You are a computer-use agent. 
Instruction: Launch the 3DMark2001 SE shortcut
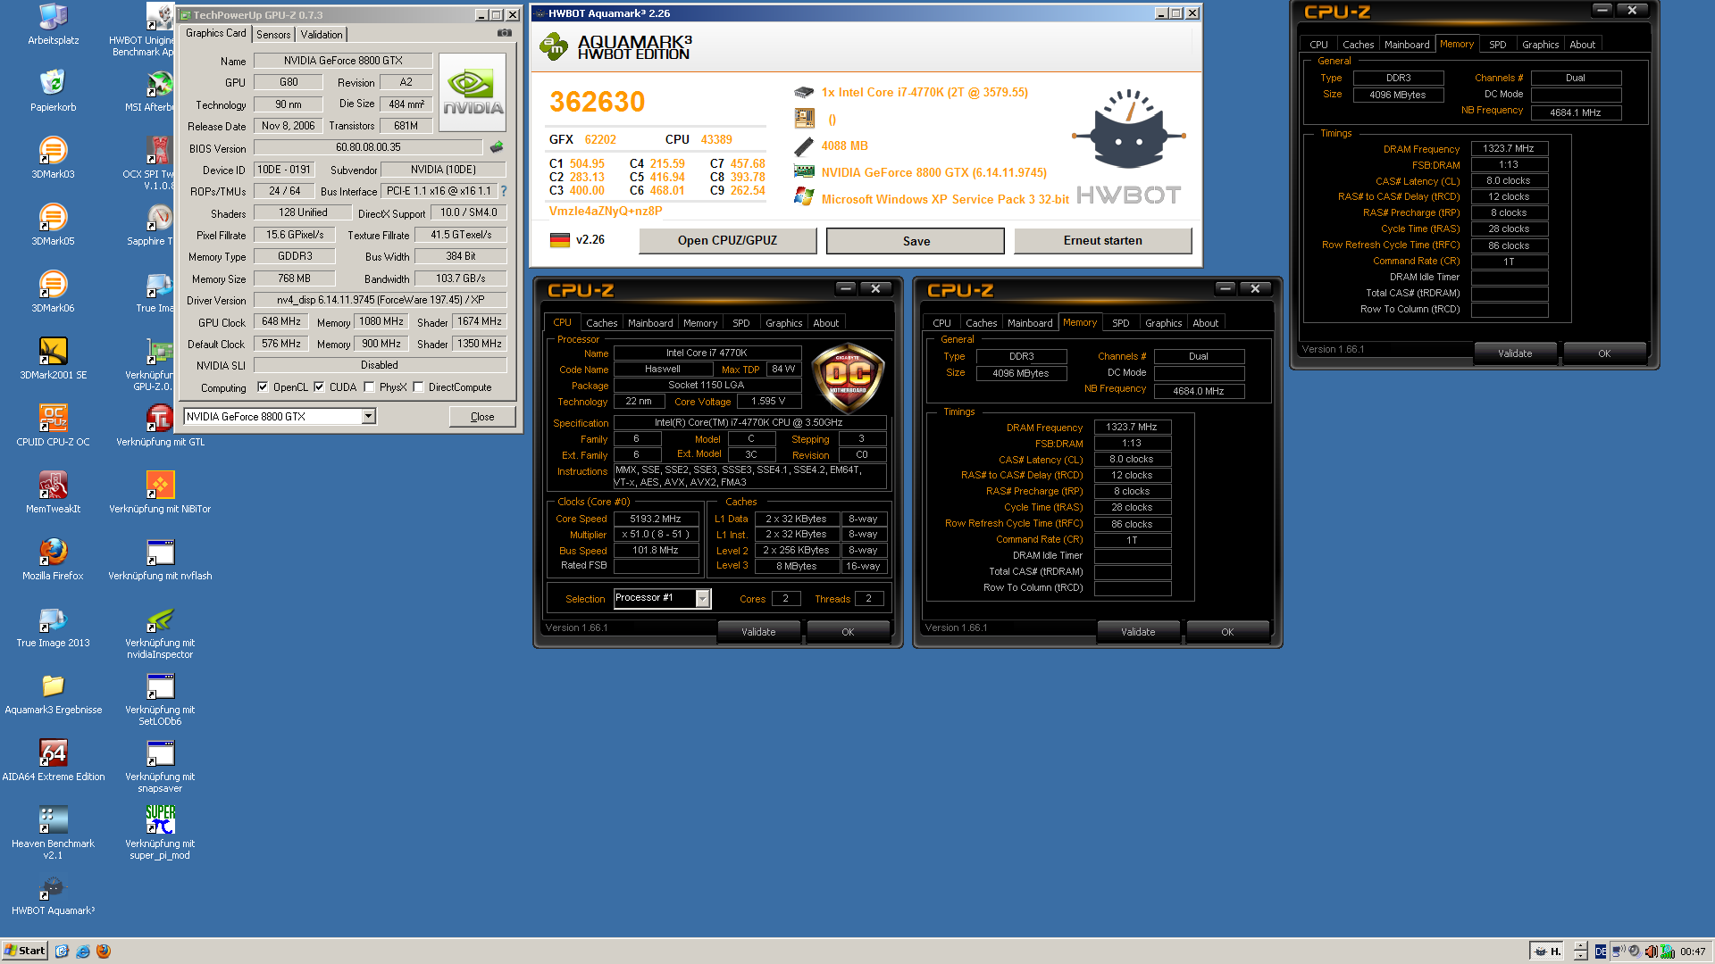click(53, 359)
